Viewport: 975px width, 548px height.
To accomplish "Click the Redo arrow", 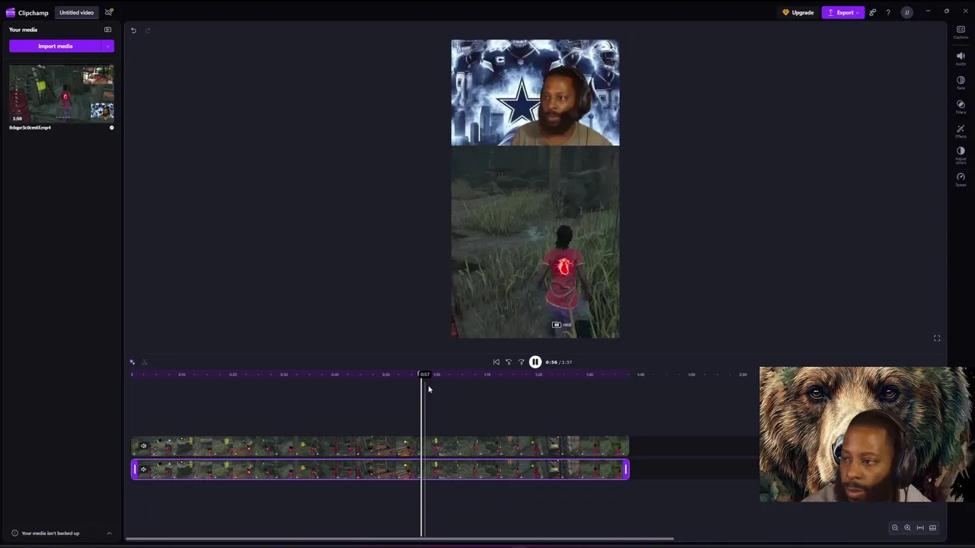I will pos(148,30).
